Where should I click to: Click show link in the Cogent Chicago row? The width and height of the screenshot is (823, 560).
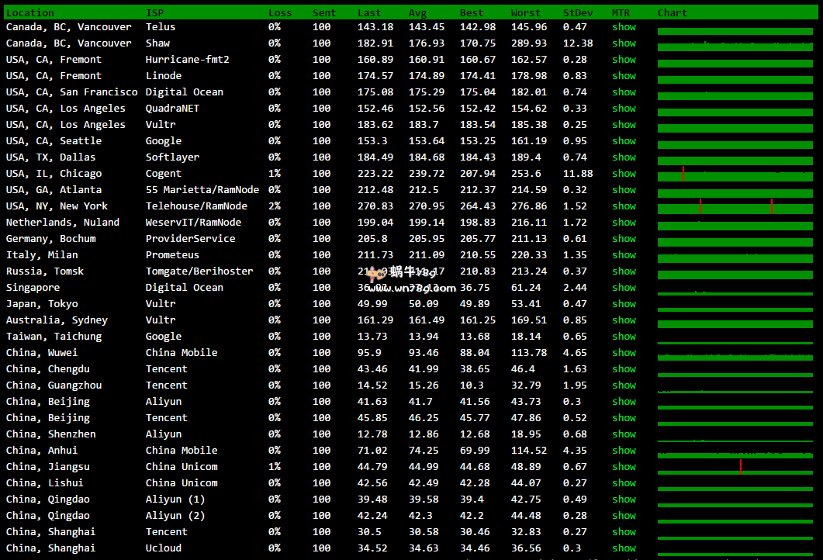click(624, 174)
